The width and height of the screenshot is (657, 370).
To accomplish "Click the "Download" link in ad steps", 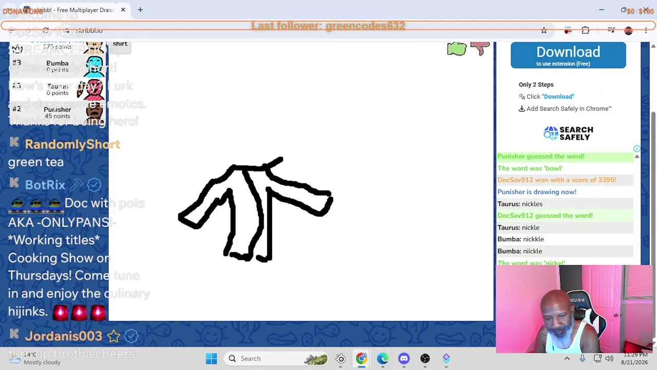I will coord(558,97).
